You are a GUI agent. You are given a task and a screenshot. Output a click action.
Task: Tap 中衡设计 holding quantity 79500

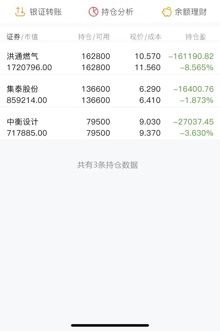(x=98, y=122)
